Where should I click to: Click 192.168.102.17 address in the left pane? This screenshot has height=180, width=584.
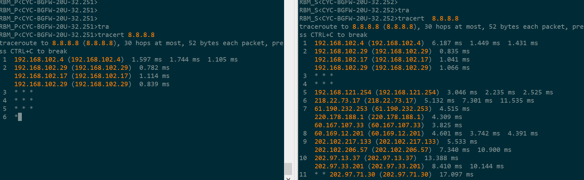point(41,76)
